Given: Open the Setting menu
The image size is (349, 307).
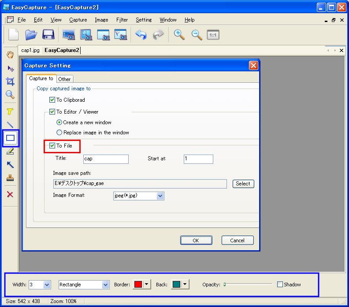Looking at the screenshot, I should [x=144, y=20].
